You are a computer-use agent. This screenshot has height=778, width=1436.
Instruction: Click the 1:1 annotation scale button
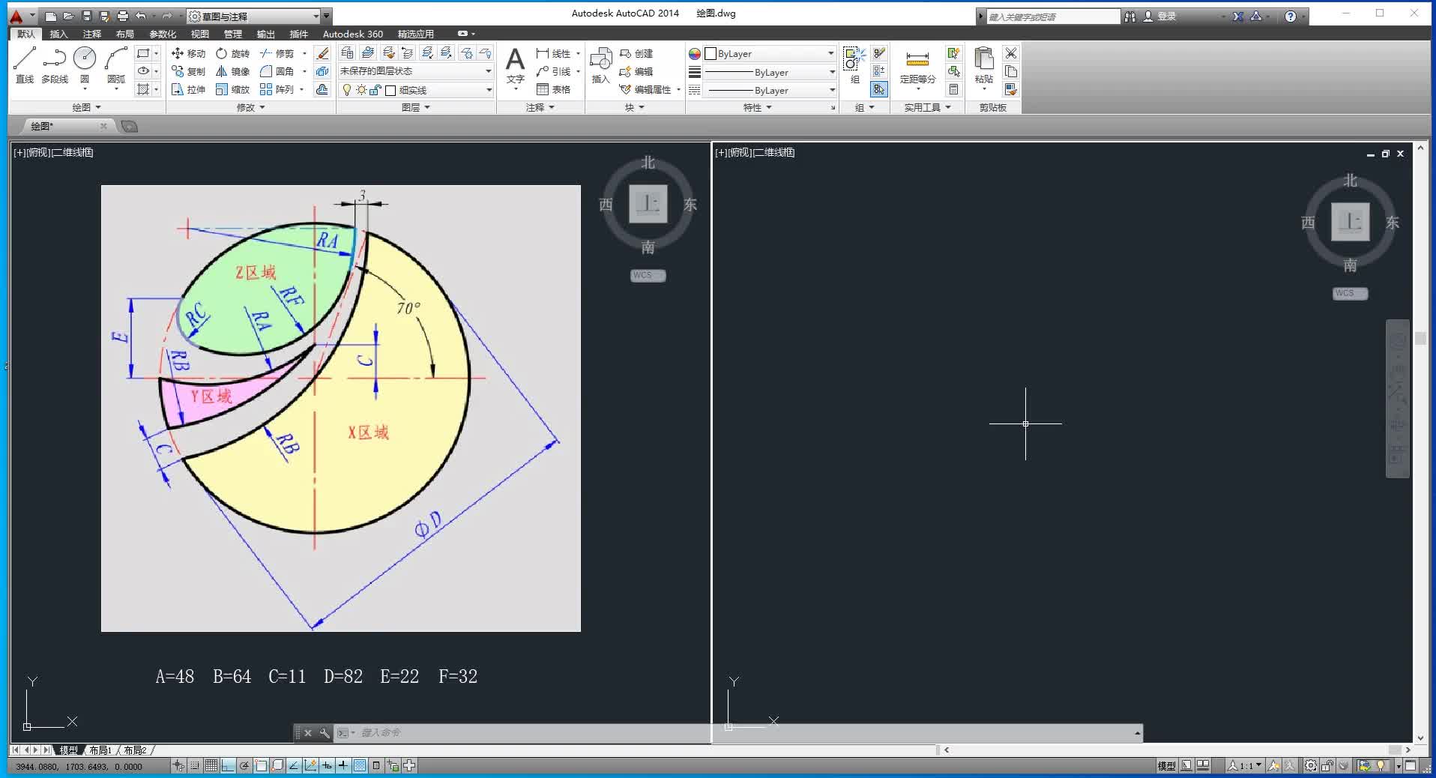click(x=1244, y=765)
